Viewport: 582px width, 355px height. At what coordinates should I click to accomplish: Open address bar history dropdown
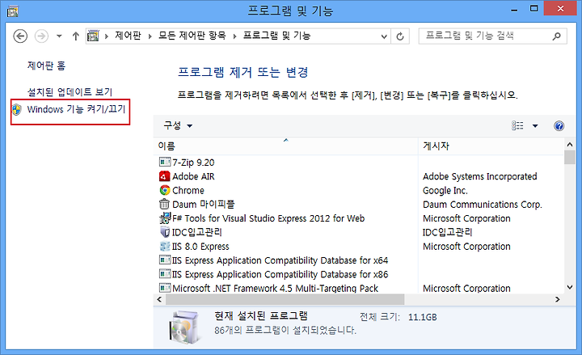point(384,36)
